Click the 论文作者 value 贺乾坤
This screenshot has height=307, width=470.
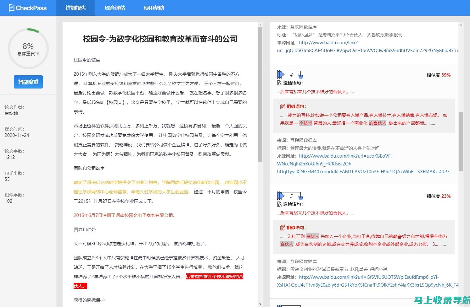point(11,113)
